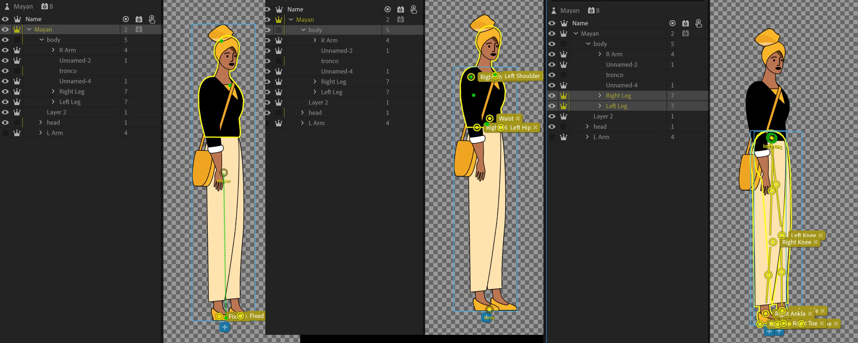Click the X on the Right Toe tag

tap(822, 323)
